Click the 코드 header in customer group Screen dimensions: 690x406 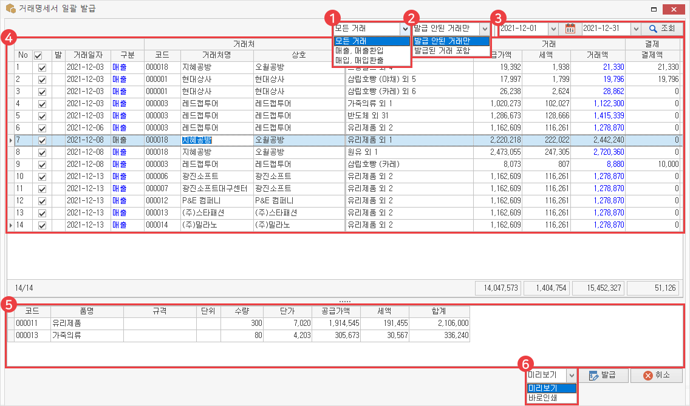pyautogui.click(x=162, y=55)
